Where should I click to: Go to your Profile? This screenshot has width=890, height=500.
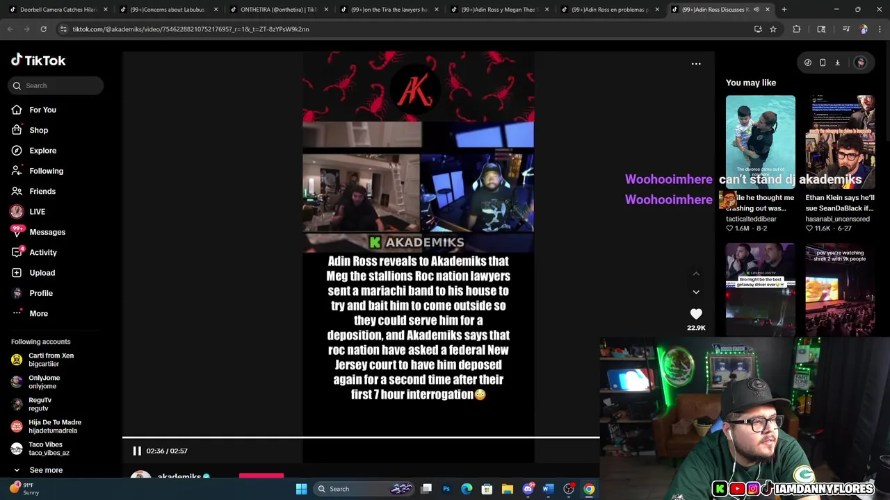coord(32,293)
